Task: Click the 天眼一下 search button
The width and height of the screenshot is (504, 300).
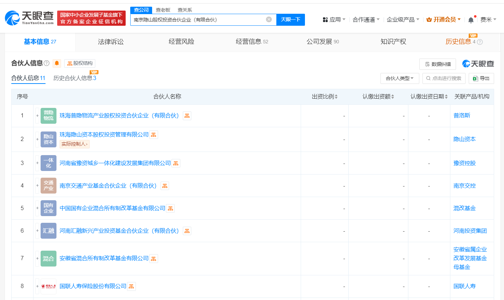Action: (290, 19)
